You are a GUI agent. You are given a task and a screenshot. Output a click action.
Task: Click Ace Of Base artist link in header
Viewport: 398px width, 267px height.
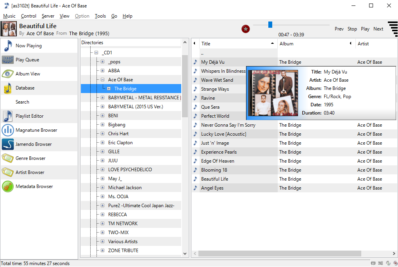(x=40, y=34)
